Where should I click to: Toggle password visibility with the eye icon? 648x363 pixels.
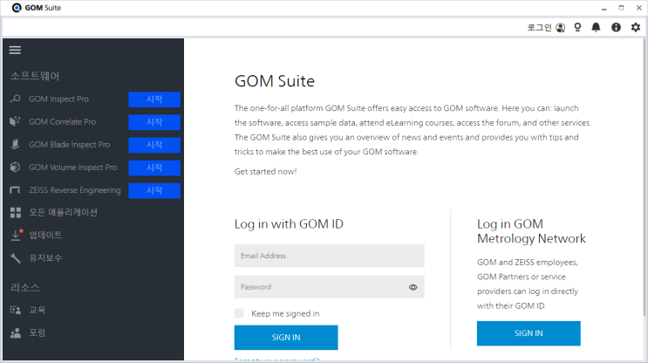(x=413, y=287)
